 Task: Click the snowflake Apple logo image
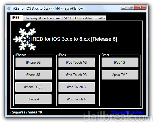pos(25,37)
